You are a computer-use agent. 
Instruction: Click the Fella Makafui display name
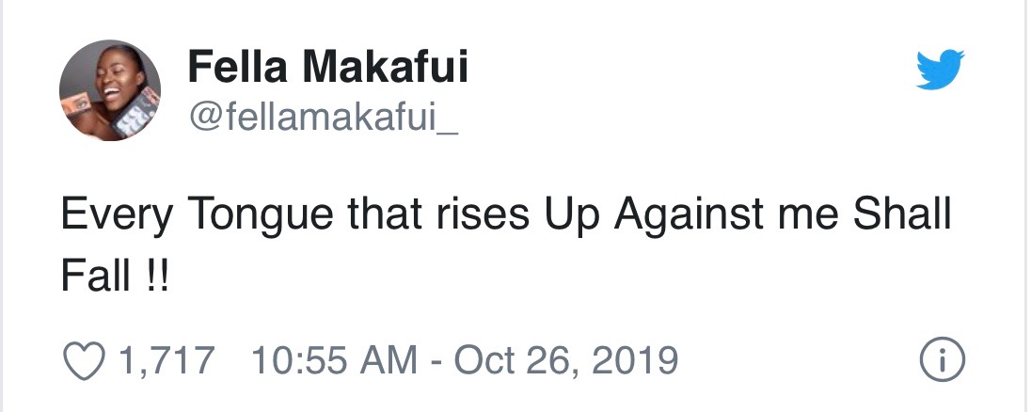tap(328, 67)
